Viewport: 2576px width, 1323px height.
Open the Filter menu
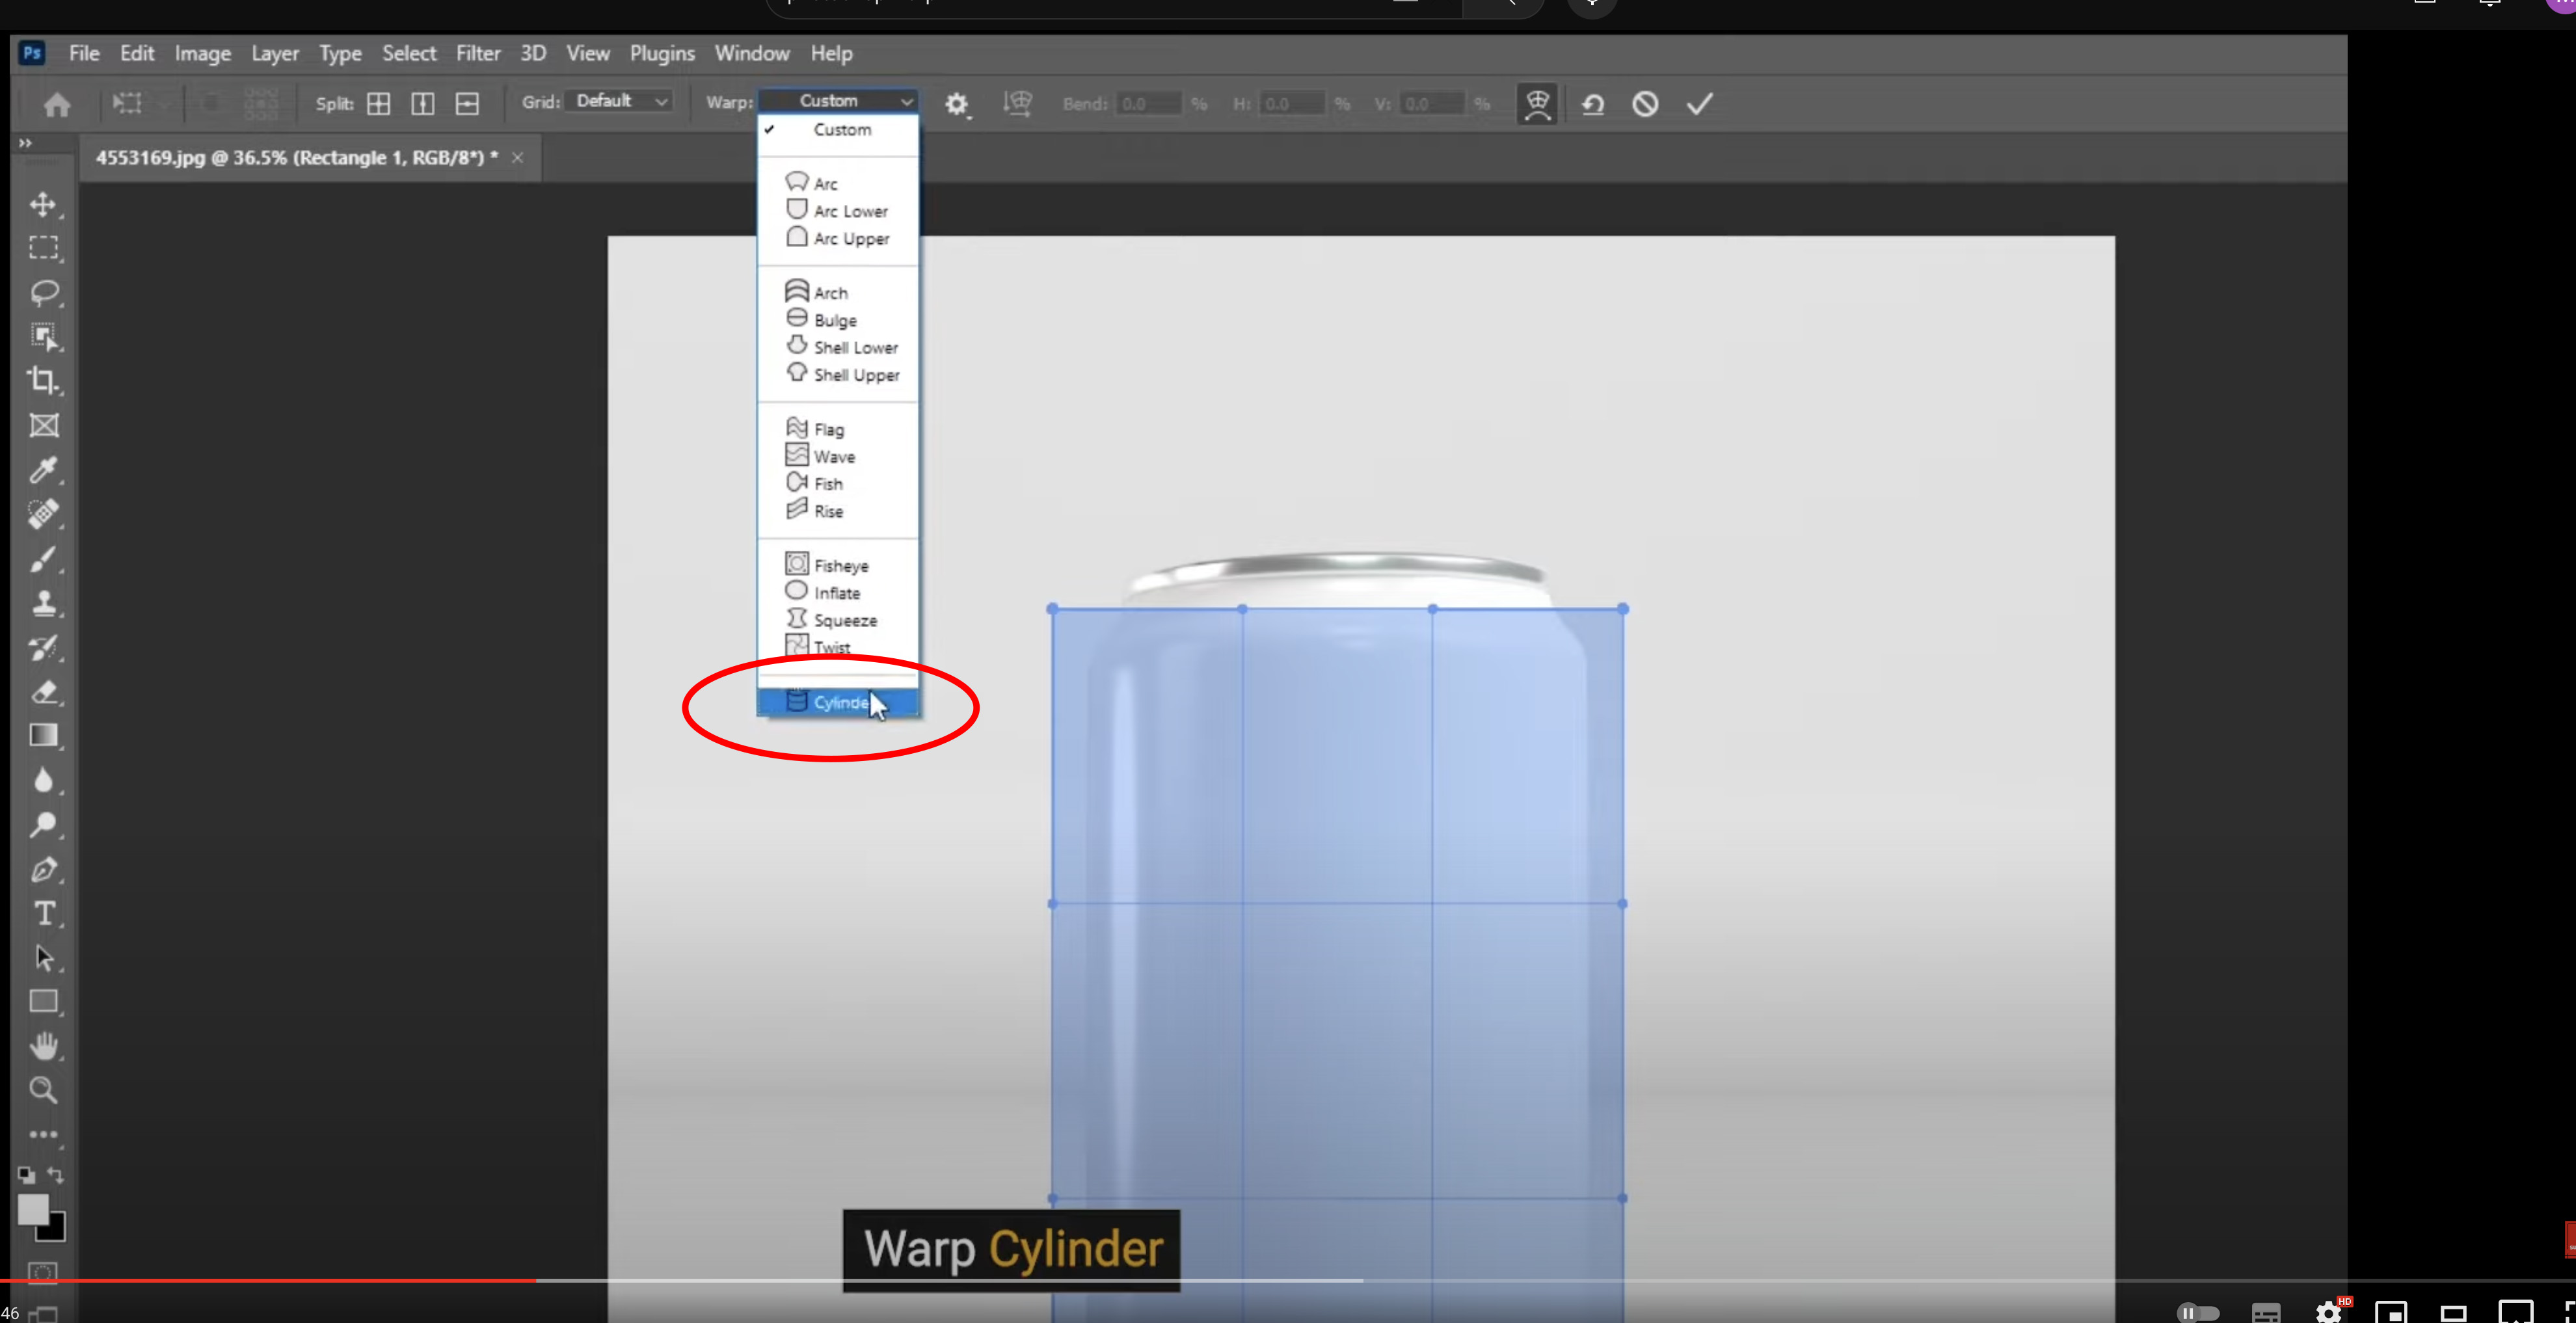pyautogui.click(x=478, y=53)
